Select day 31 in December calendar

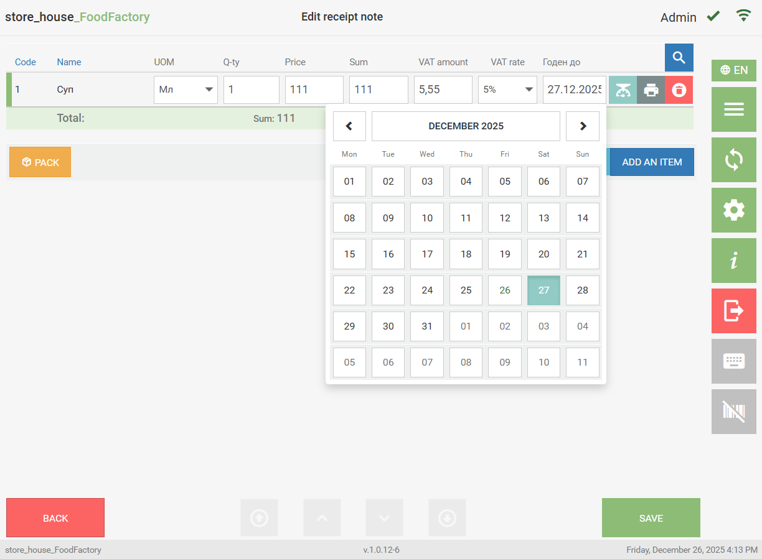point(427,326)
